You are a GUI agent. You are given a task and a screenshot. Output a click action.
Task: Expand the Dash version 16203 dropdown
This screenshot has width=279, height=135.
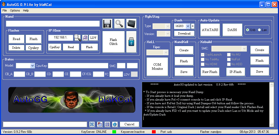point(188,26)
